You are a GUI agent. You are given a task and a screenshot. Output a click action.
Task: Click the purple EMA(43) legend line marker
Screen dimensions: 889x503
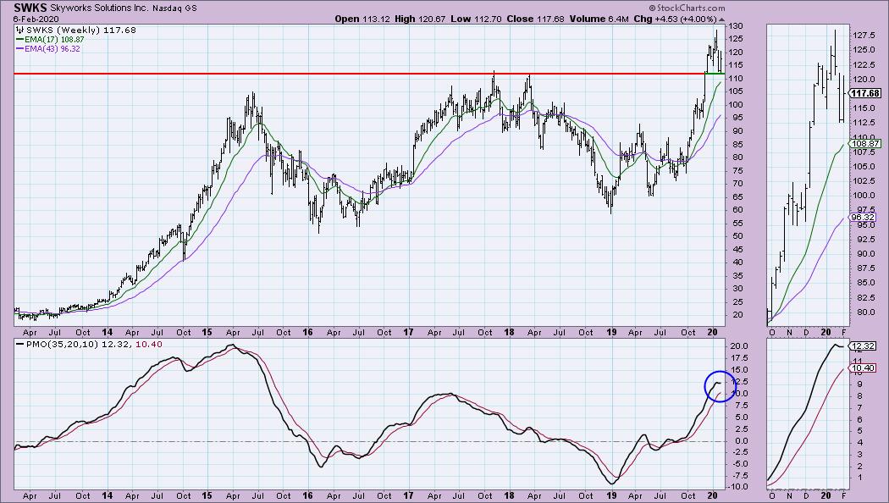19,49
